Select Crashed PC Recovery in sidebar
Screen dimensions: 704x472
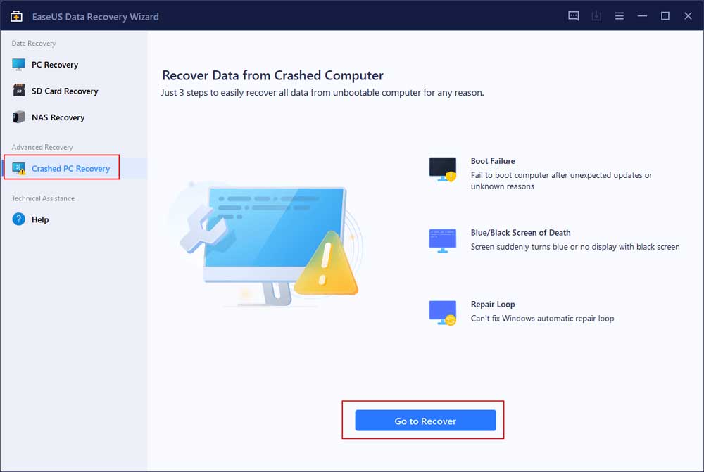74,169
